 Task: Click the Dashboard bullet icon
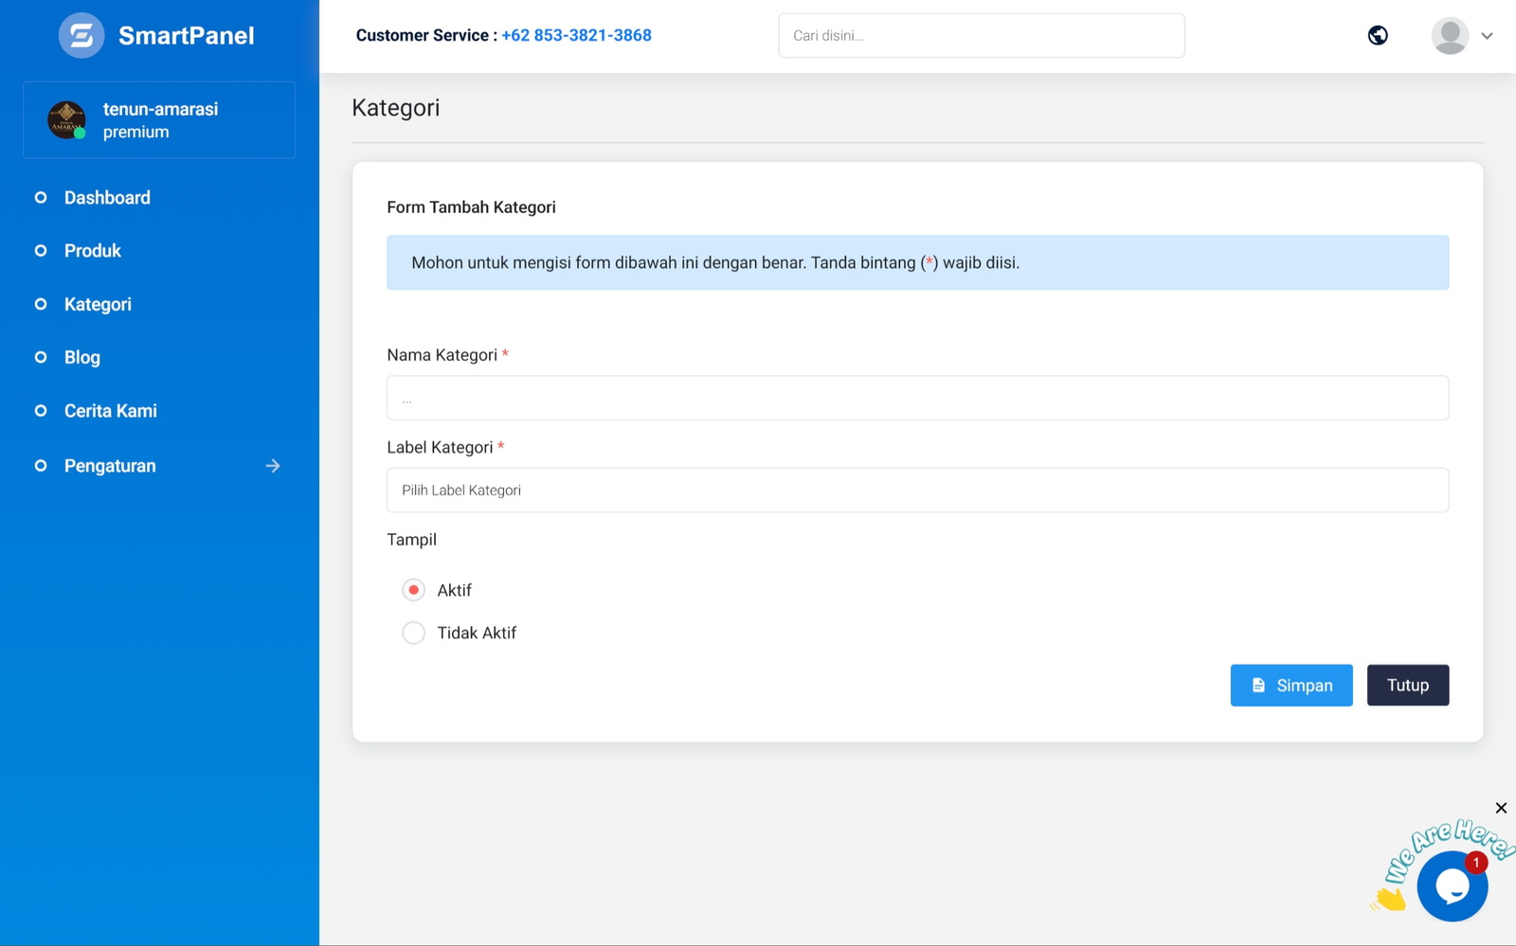(x=41, y=198)
